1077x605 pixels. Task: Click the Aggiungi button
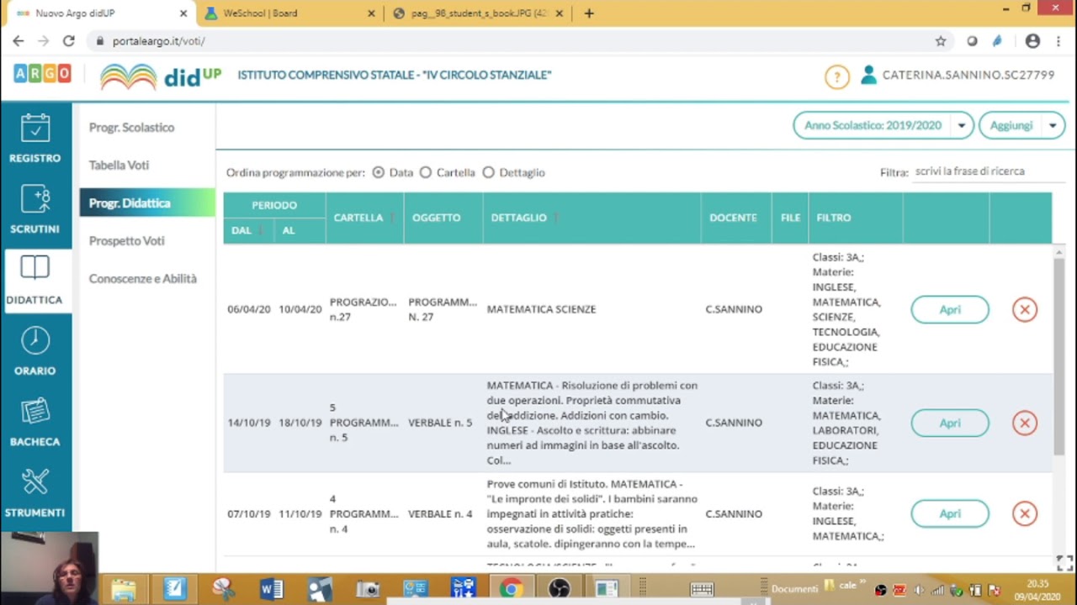[x=1011, y=125]
